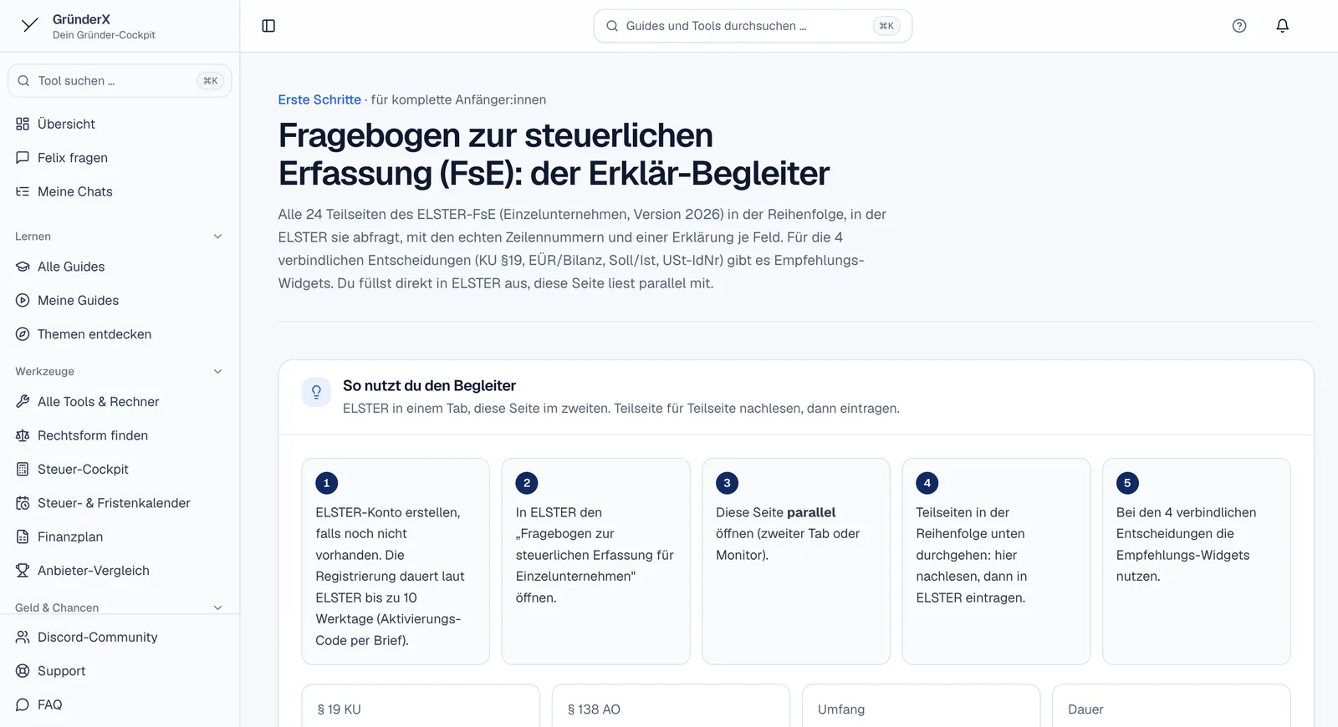This screenshot has width=1338, height=727.
Task: Open the Übersicht menu item
Action: coord(120,124)
